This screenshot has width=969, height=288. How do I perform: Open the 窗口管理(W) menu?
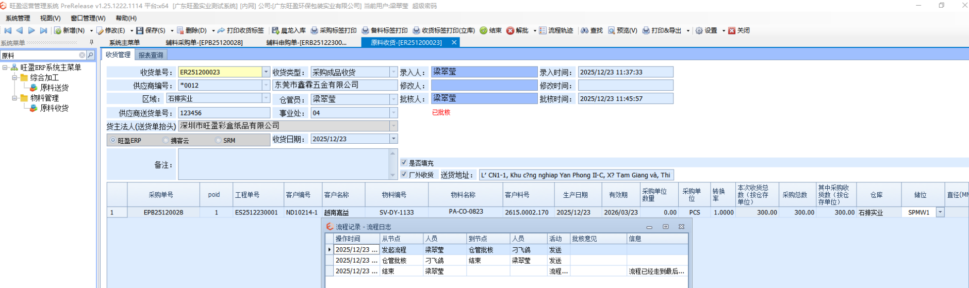point(88,18)
